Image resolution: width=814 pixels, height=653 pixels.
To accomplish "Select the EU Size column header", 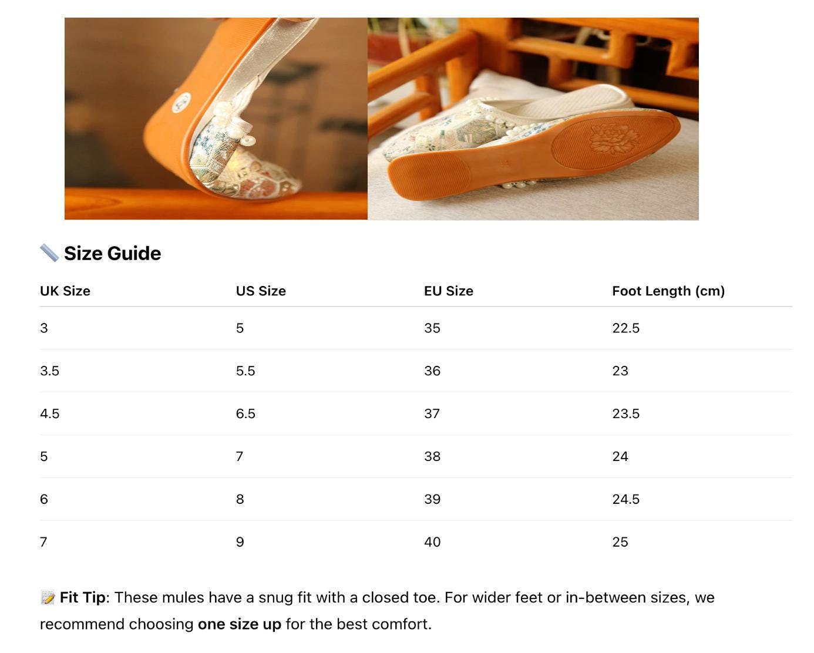I will click(x=449, y=291).
